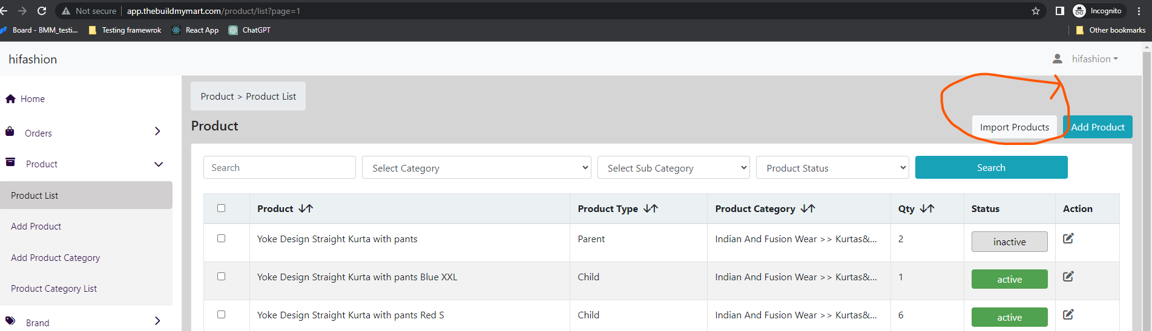Expand Brand menu chevron
The height and width of the screenshot is (331, 1152).
pyautogui.click(x=157, y=321)
